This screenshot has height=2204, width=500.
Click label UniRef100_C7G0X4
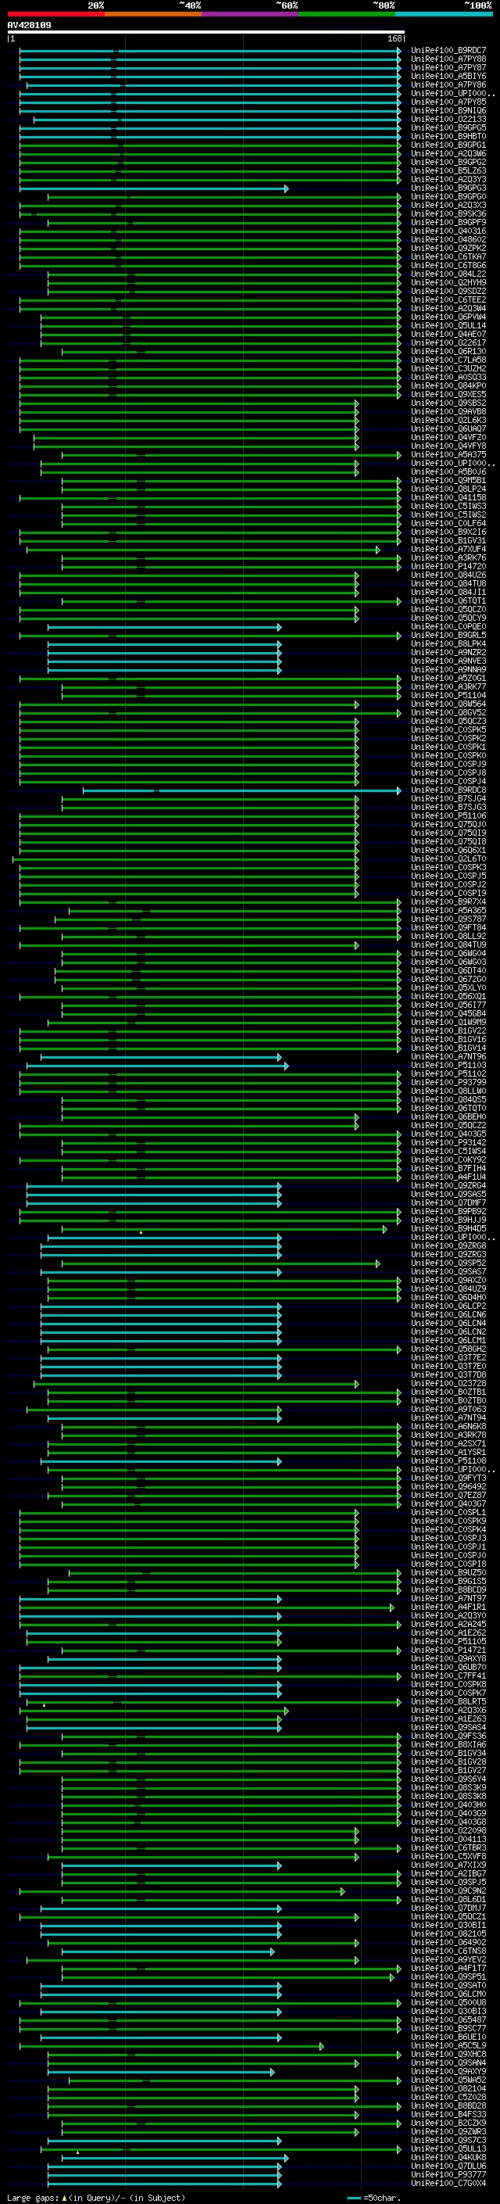pos(448,2183)
